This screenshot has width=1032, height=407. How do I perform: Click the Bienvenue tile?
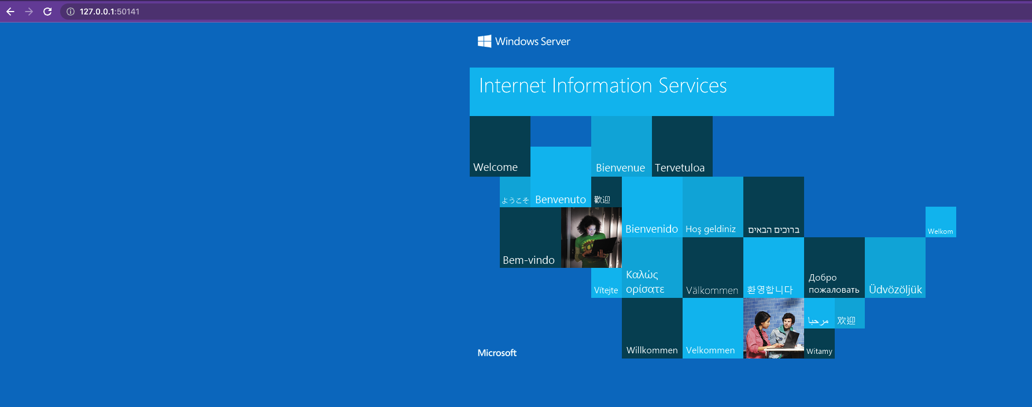click(x=621, y=146)
